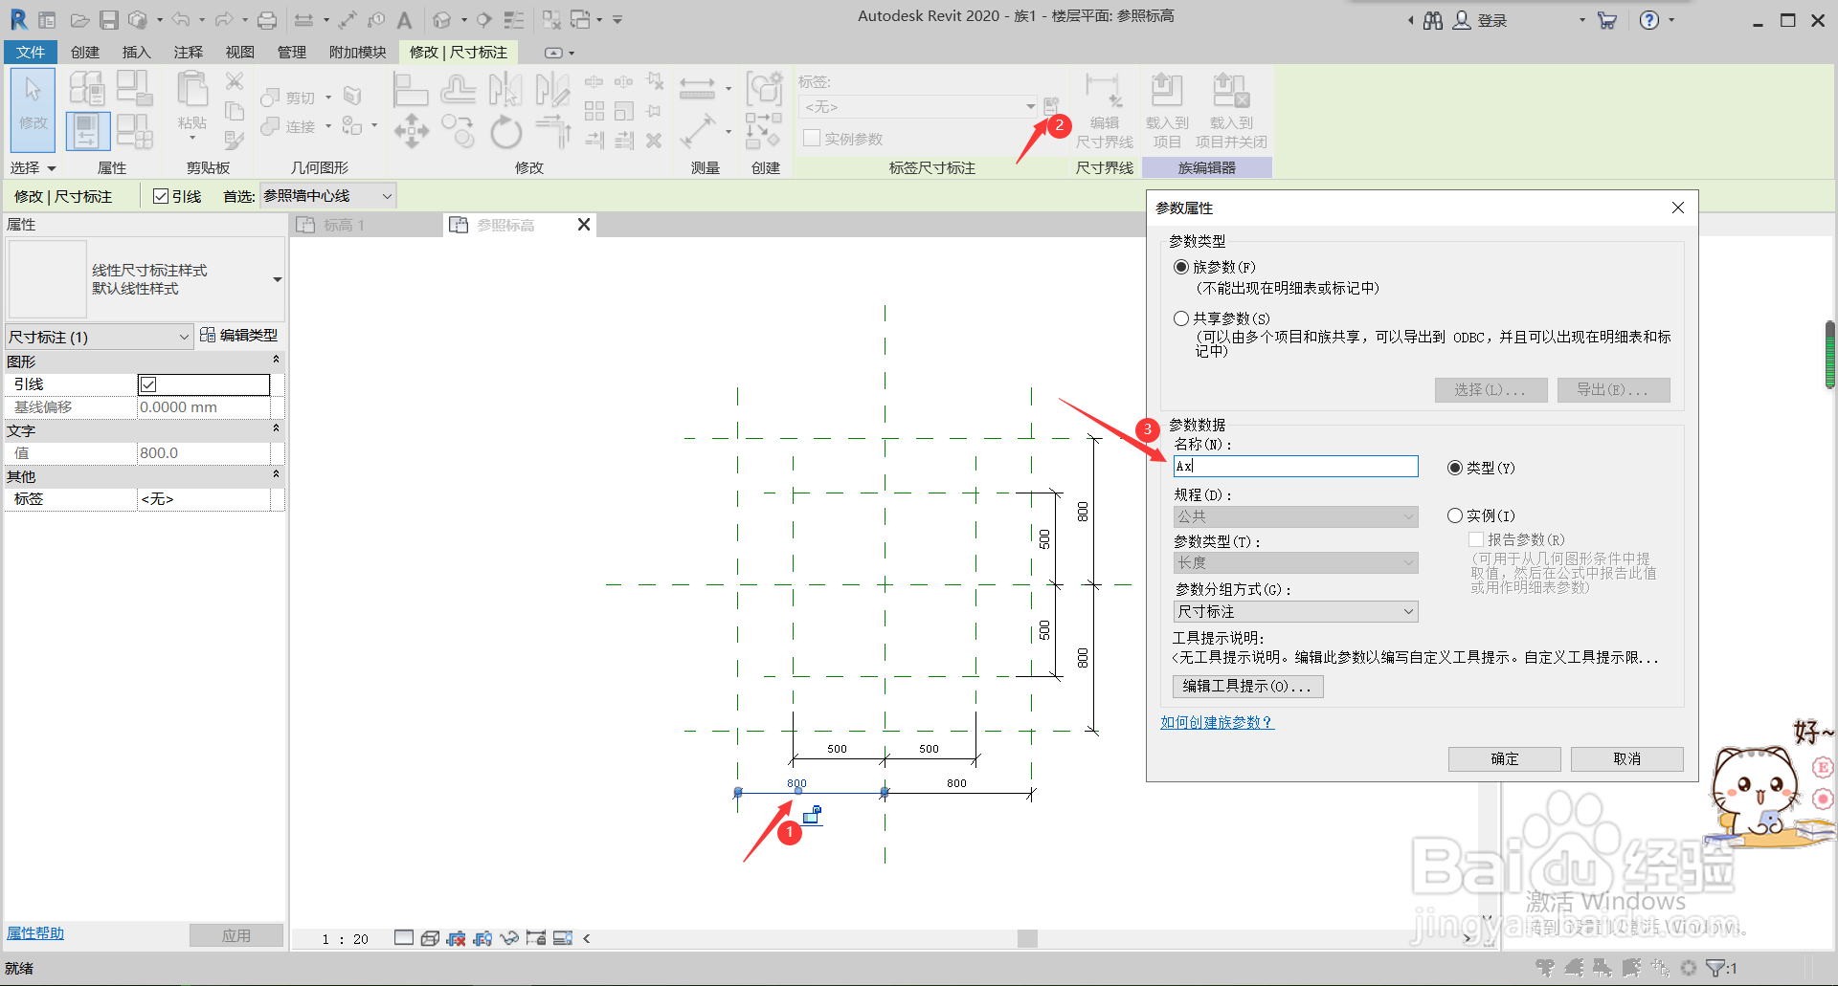Click the OK button in Parameter Properties
The width and height of the screenshot is (1838, 986).
[1504, 758]
